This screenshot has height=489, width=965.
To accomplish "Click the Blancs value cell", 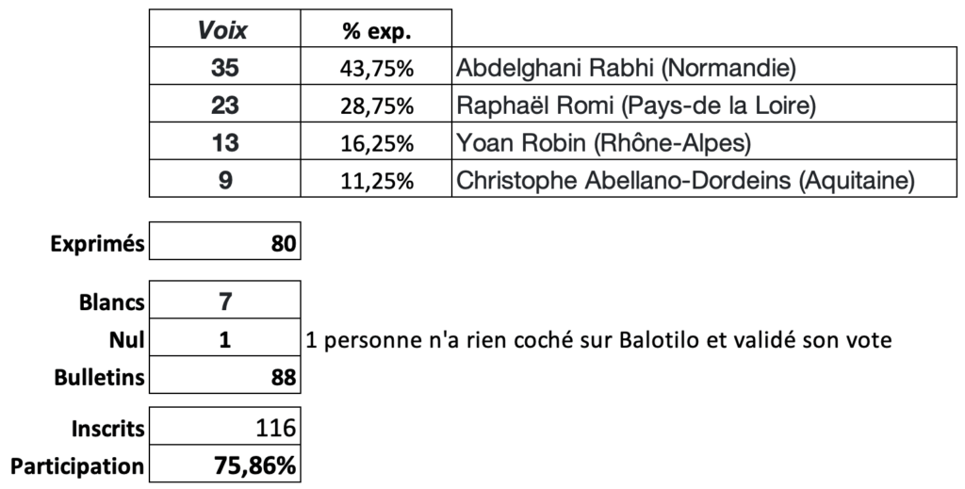I will pyautogui.click(x=224, y=300).
